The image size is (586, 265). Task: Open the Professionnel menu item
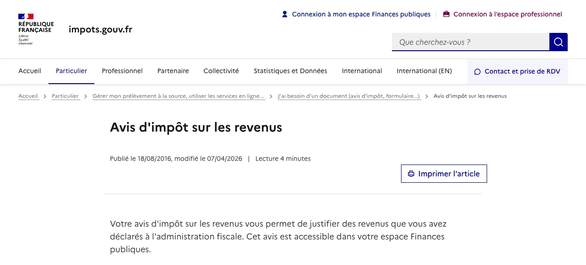coord(122,71)
